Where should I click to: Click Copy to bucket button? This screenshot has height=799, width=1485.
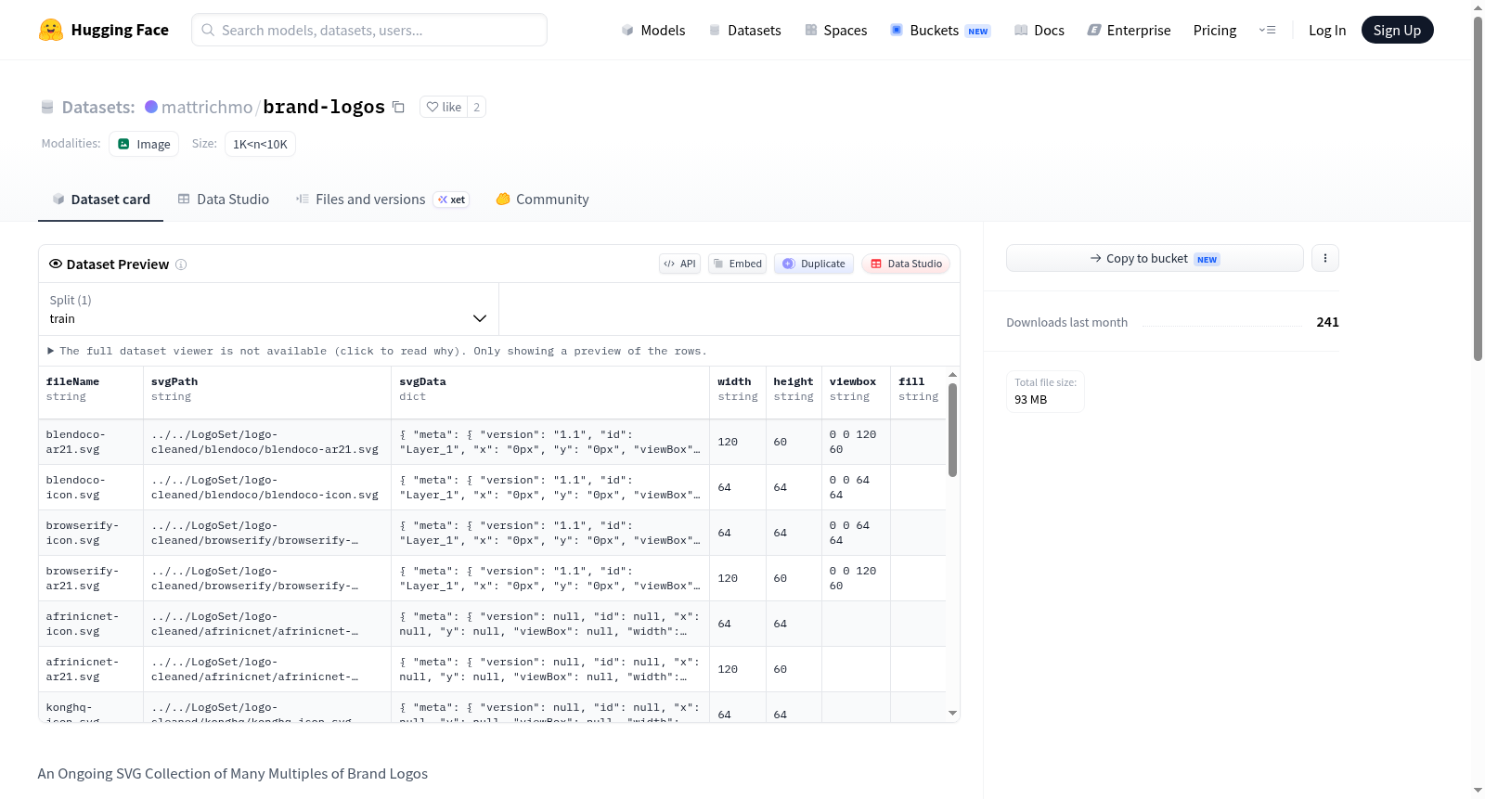[1155, 258]
